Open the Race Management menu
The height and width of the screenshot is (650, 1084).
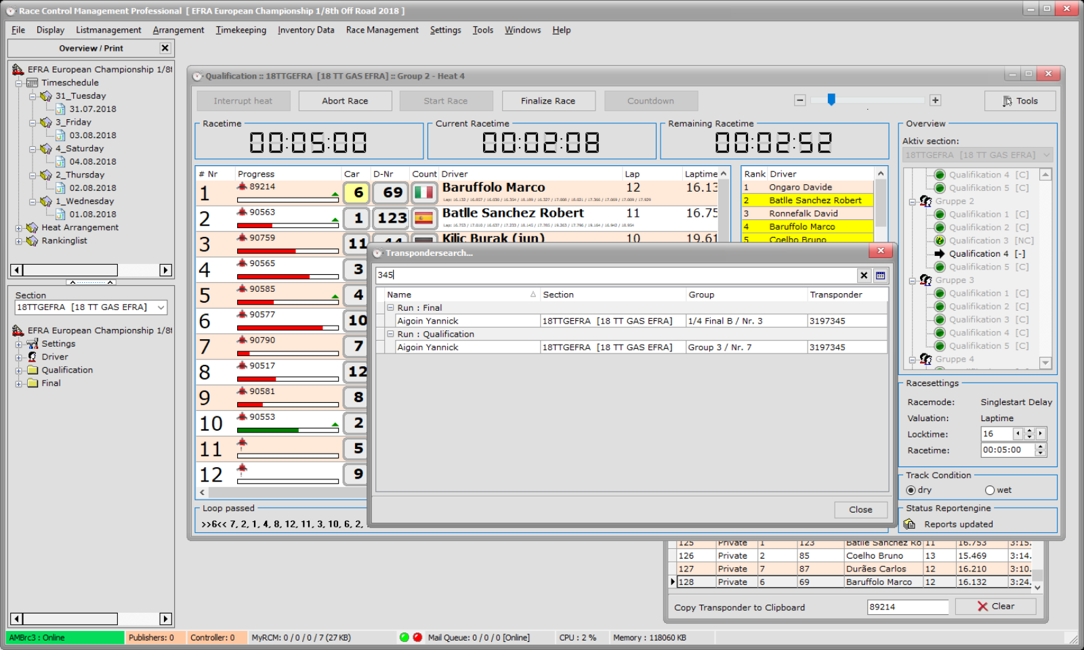[x=382, y=30]
